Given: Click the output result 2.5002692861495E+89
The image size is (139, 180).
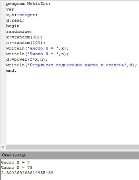Looking at the screenshot, I should tap(27, 173).
